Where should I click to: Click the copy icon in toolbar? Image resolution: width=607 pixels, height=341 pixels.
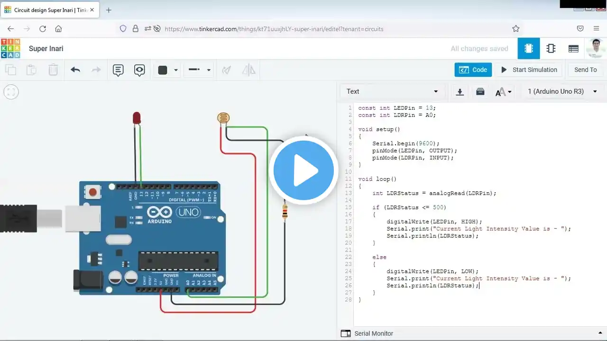pos(10,70)
